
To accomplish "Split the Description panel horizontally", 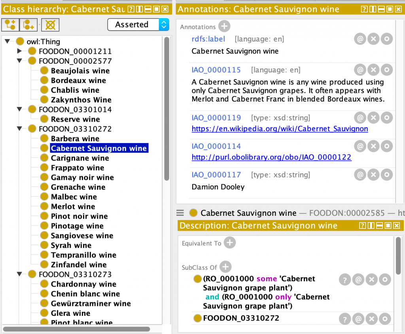I will coord(379,226).
